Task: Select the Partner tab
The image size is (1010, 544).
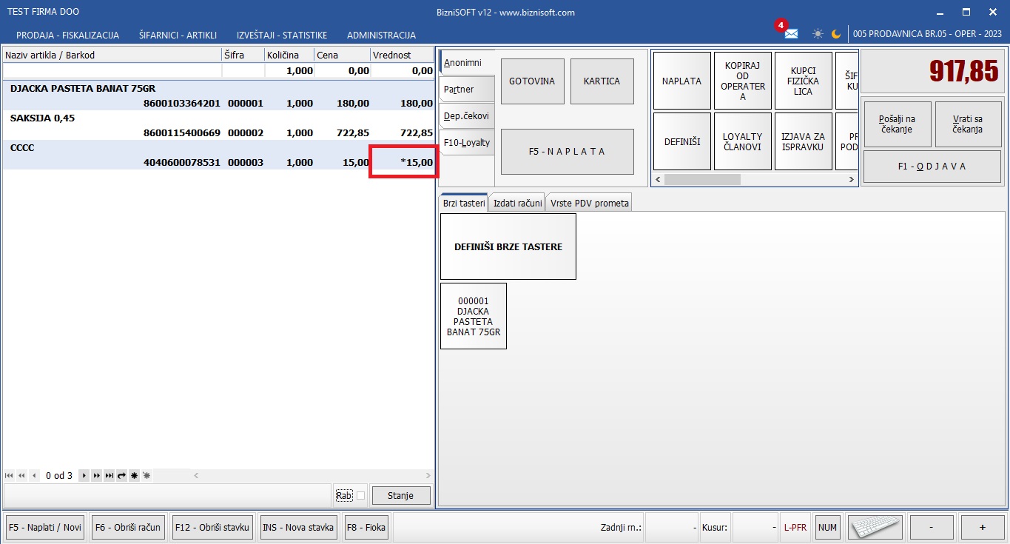Action: point(466,90)
